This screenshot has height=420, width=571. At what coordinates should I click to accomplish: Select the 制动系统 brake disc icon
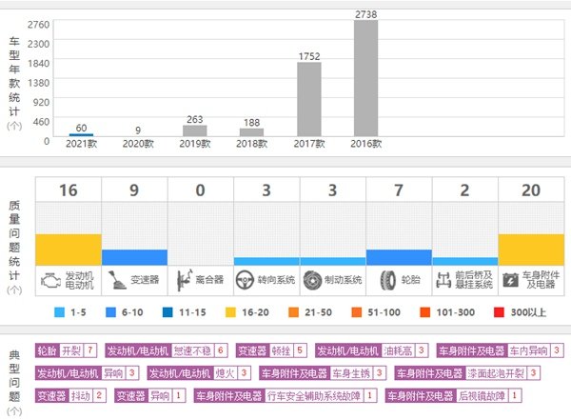(x=309, y=280)
